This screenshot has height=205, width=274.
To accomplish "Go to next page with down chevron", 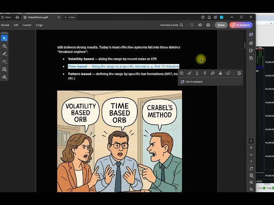I will click(x=251, y=161).
